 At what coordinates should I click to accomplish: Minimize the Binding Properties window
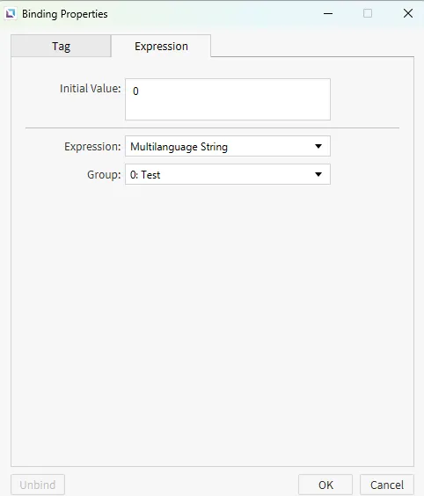click(328, 13)
